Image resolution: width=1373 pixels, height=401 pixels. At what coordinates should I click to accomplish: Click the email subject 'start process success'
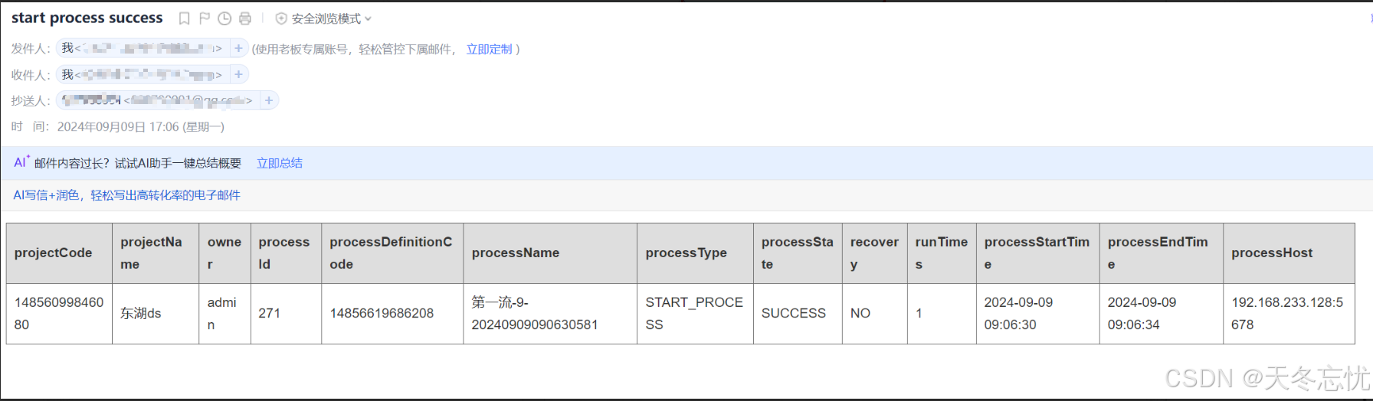coord(87,18)
